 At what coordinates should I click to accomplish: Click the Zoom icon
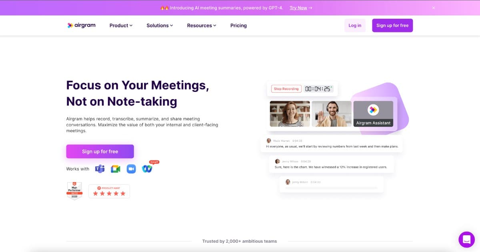(131, 169)
